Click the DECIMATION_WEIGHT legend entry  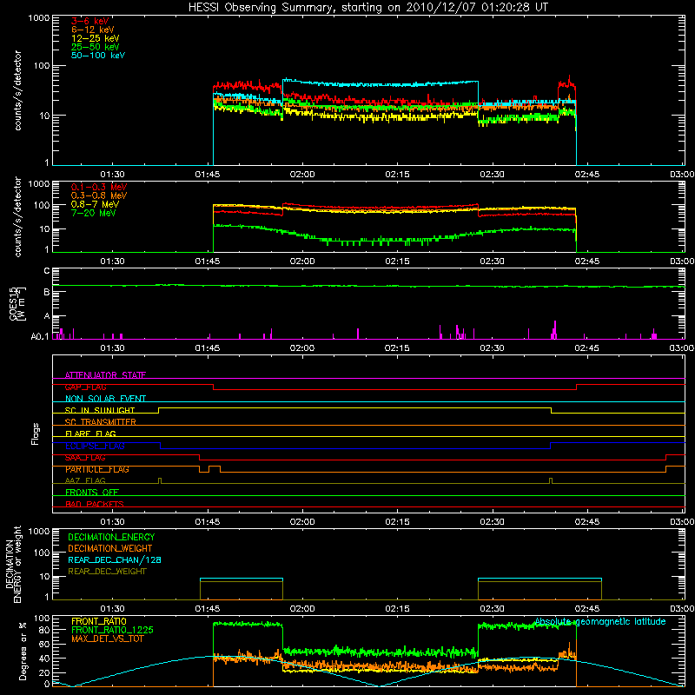pos(110,548)
